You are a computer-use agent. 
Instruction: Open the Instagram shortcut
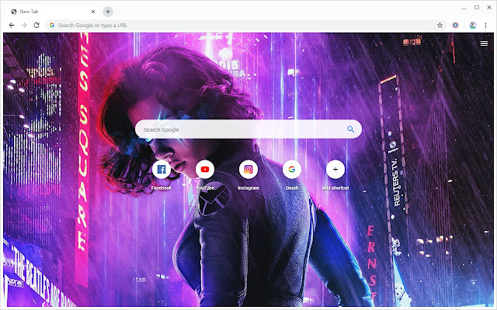(248, 170)
